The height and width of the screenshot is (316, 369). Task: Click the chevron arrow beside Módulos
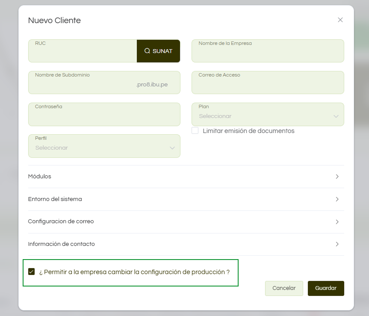(337, 177)
